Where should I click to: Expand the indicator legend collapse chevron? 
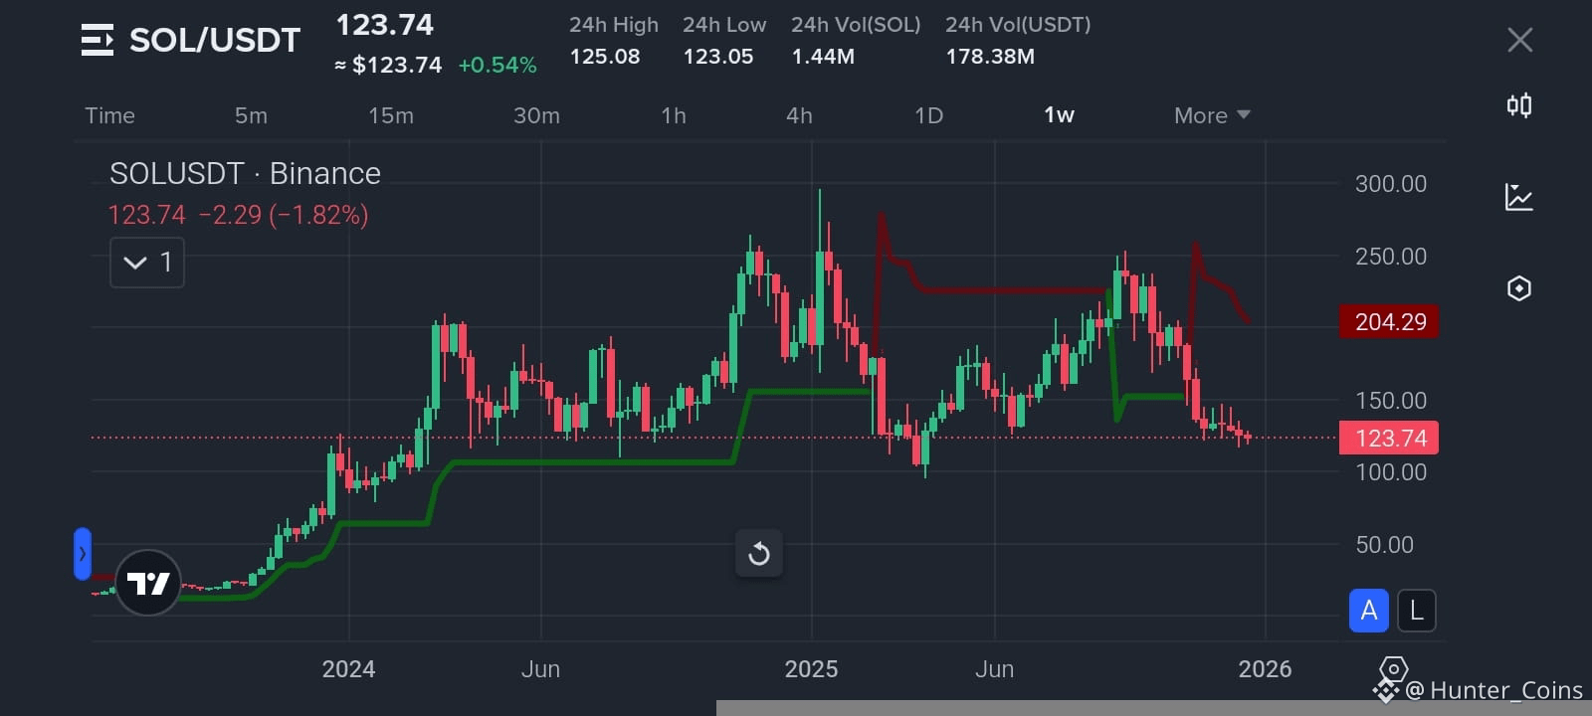click(x=147, y=263)
